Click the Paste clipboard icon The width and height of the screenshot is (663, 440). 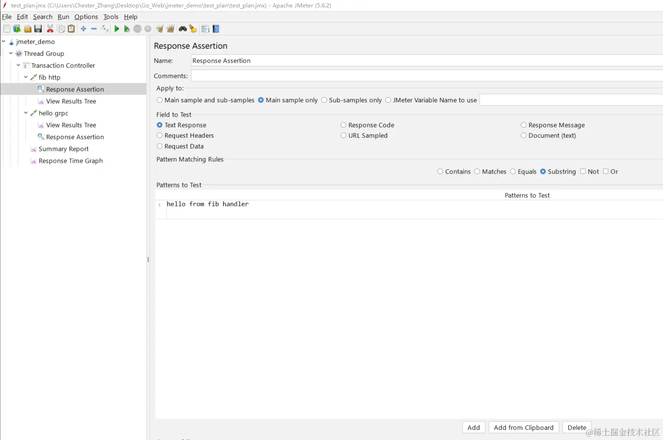[71, 29]
